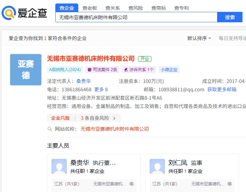Select the 查企业 tab
The width and height of the screenshot is (246, 192).
tap(67, 8)
